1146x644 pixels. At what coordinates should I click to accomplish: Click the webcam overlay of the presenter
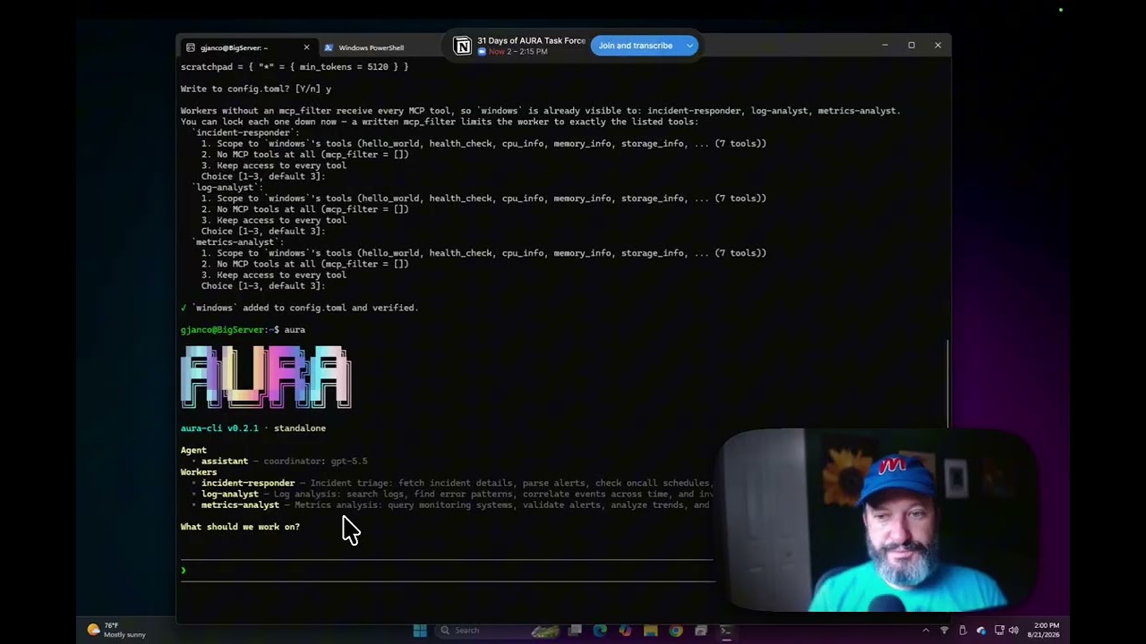877,521
